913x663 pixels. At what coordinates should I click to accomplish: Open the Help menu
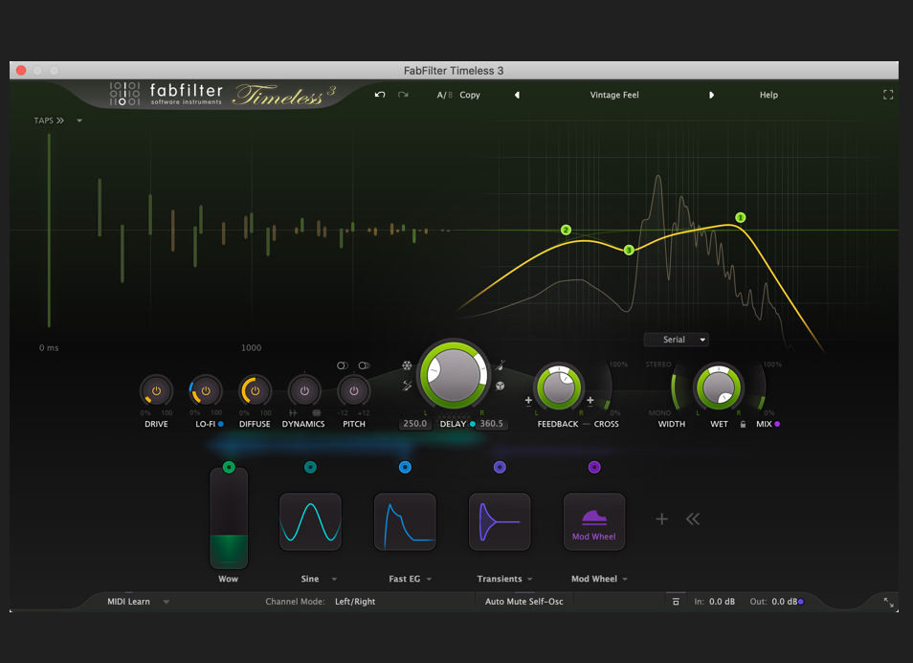point(768,95)
